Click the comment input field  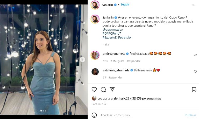140,115
